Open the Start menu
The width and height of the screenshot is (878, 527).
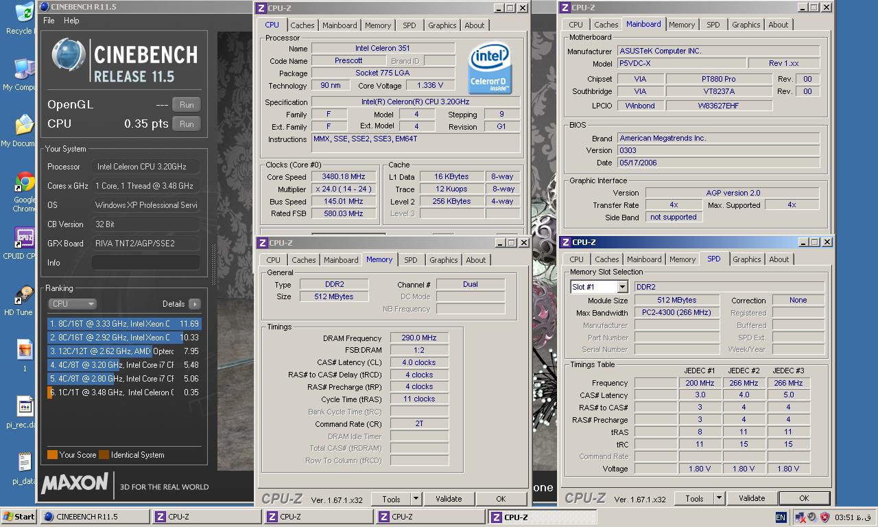(19, 517)
